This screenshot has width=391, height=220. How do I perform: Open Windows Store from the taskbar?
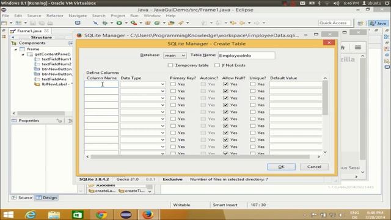[x=78, y=215]
